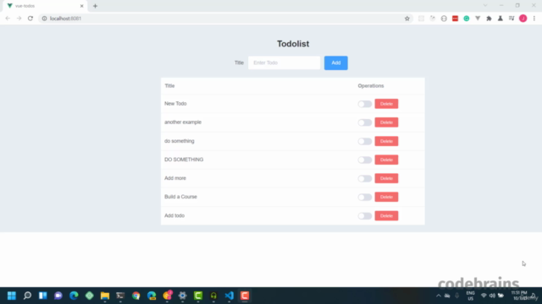This screenshot has height=304, width=542.
Task: Open the volume tray icon
Action: coord(492,296)
